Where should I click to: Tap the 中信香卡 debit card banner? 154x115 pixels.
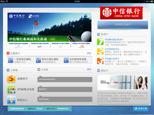click(x=123, y=82)
